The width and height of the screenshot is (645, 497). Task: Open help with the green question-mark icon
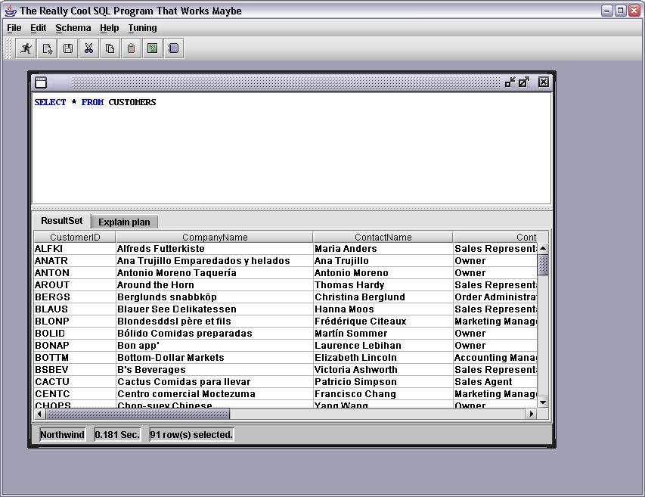coord(152,48)
